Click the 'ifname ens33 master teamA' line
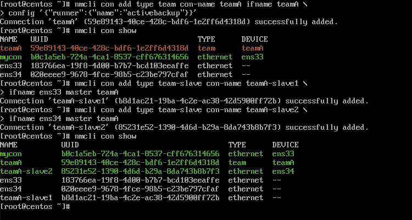 click(x=64, y=92)
